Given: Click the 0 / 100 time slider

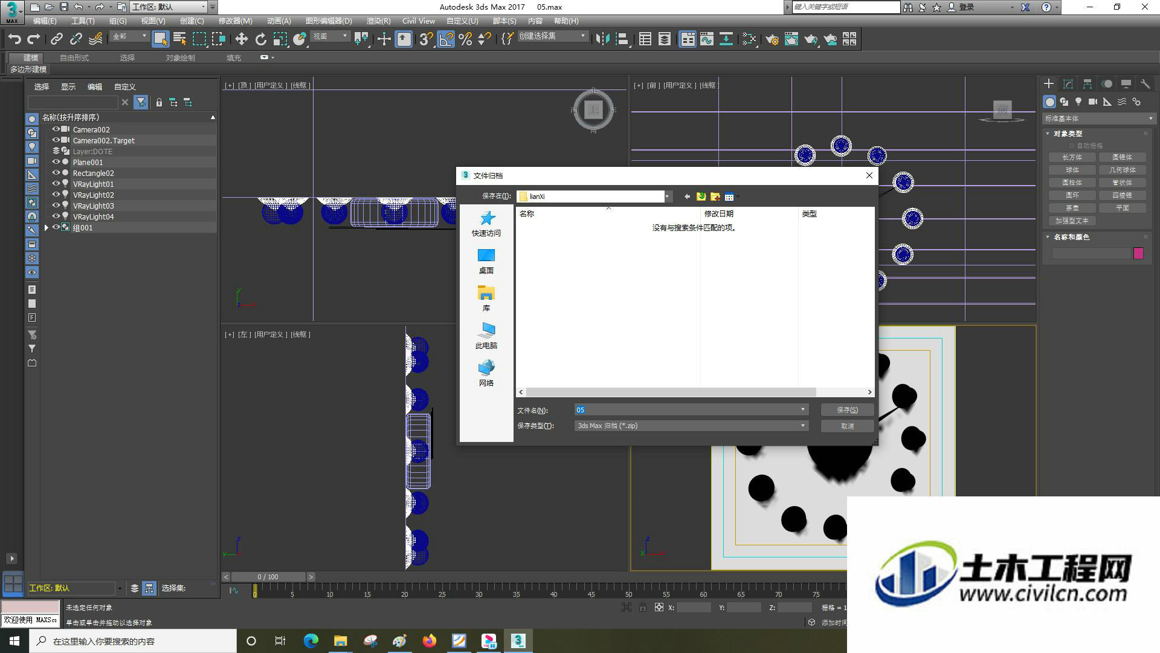Looking at the screenshot, I should point(268,577).
